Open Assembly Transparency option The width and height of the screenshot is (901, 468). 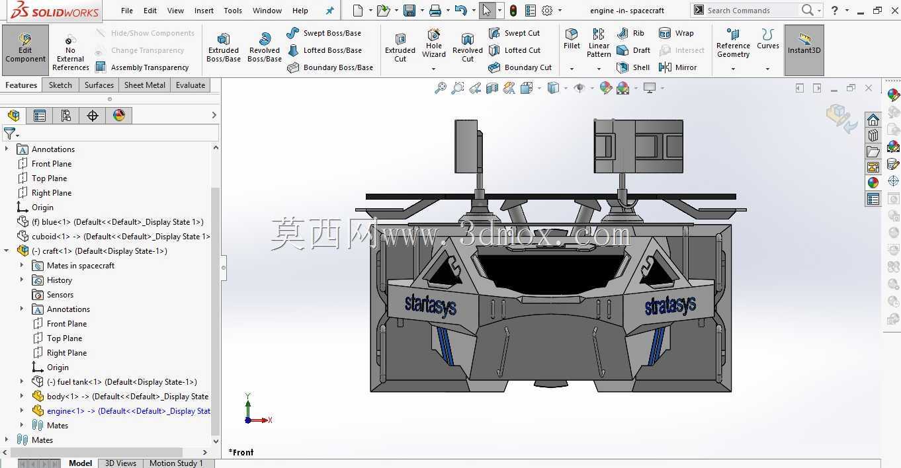click(142, 67)
